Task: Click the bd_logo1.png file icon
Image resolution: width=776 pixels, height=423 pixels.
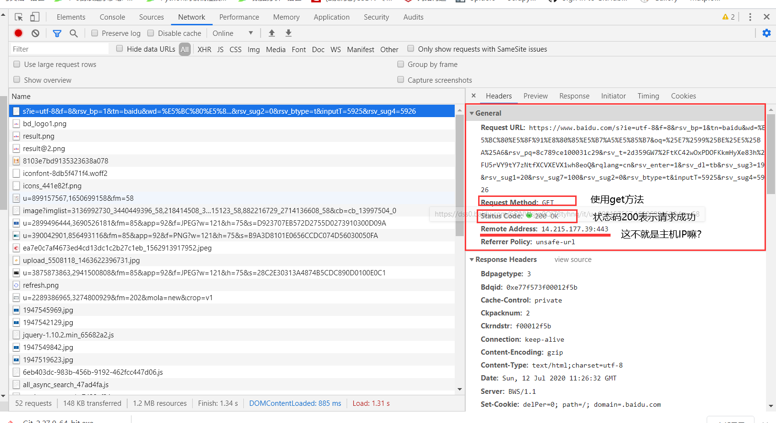Action: (x=16, y=124)
